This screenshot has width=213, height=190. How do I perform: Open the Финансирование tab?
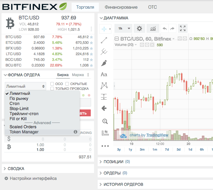pos(121,7)
